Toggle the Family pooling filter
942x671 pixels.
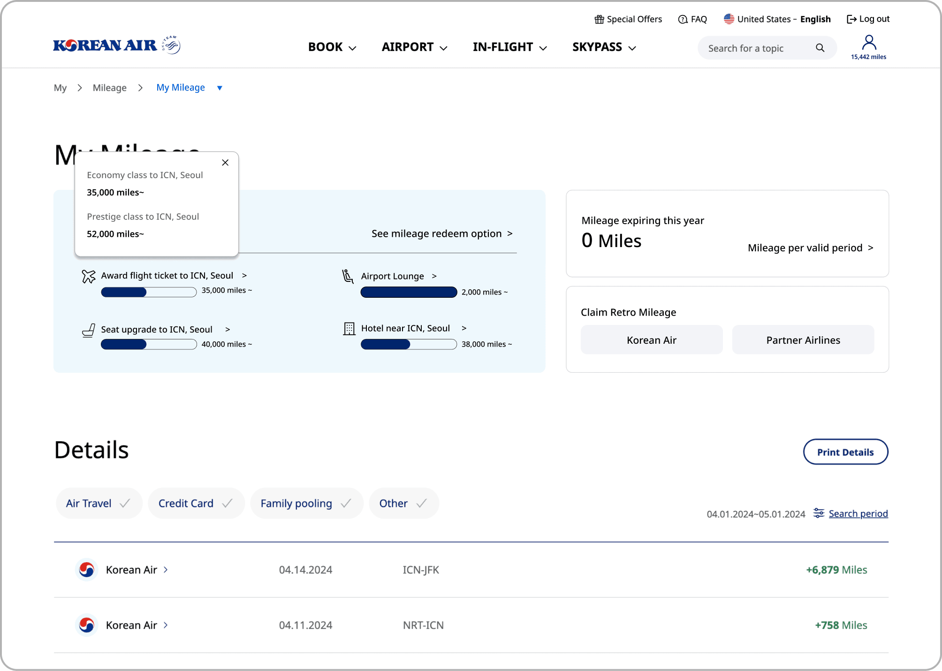tap(307, 503)
